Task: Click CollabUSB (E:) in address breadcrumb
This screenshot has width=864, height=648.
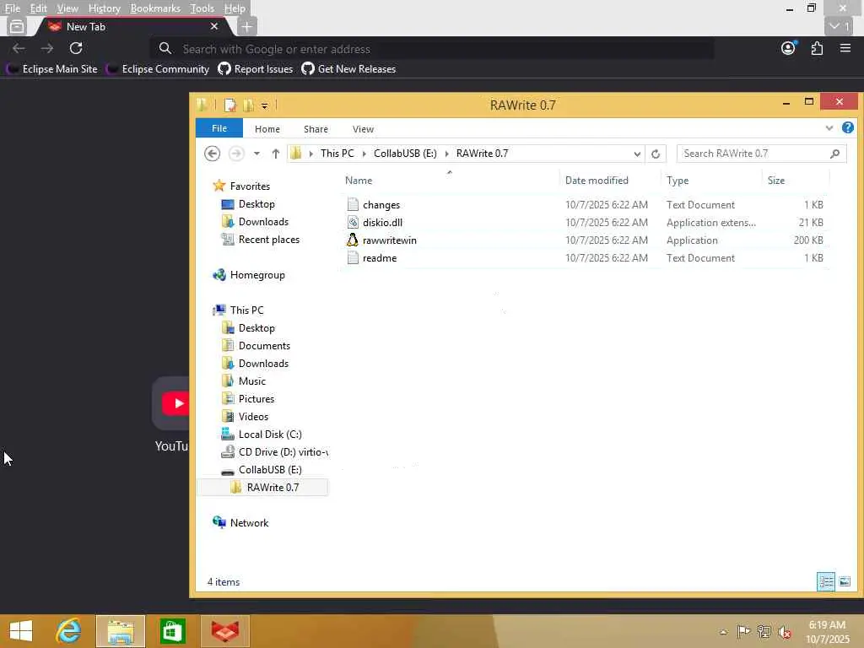Action: point(405,154)
